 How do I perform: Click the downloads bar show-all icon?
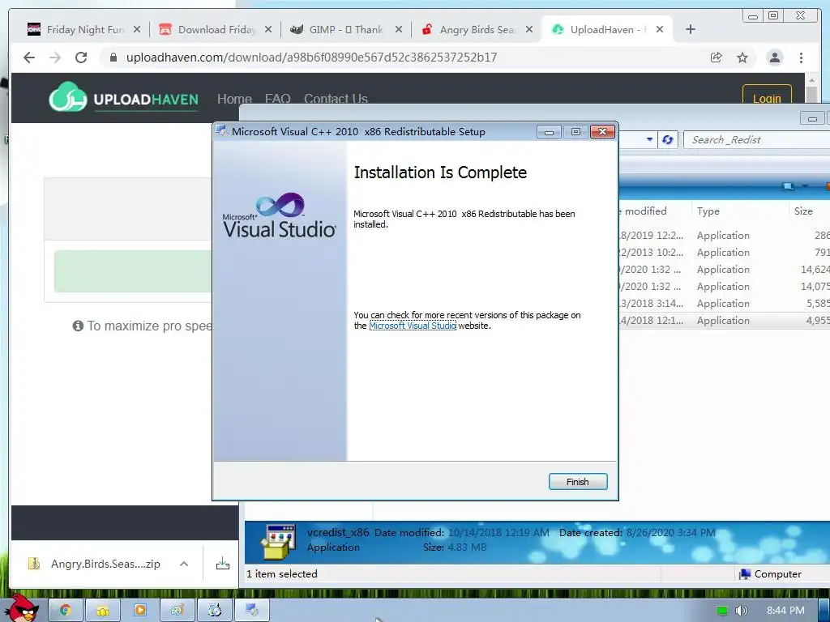223,564
